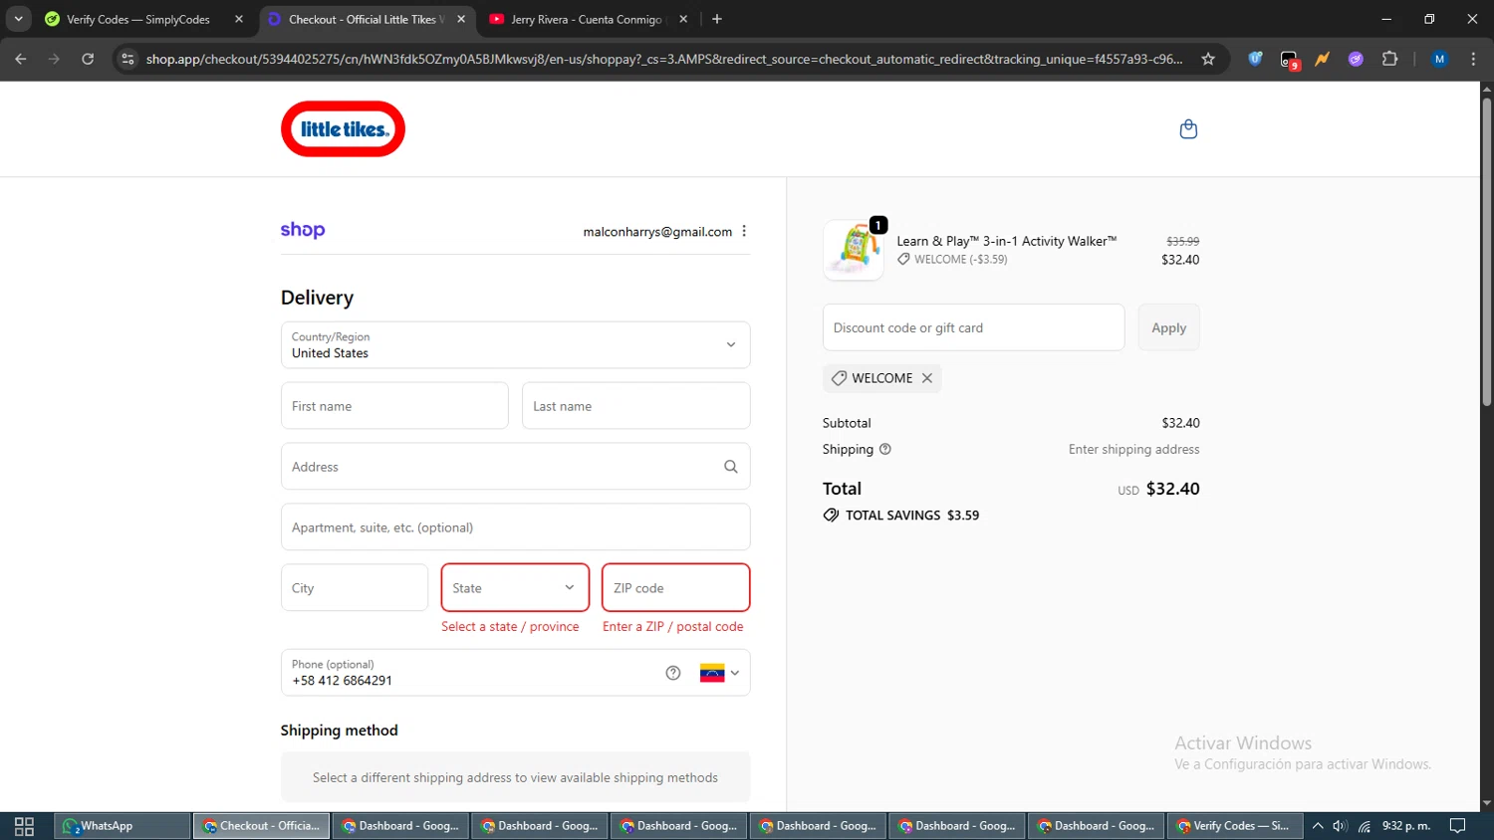
Task: Click the Activity Walker product thumbnail
Action: 854,250
